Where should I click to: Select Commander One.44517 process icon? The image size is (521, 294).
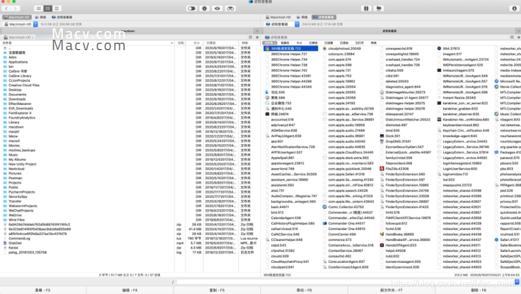325,223
